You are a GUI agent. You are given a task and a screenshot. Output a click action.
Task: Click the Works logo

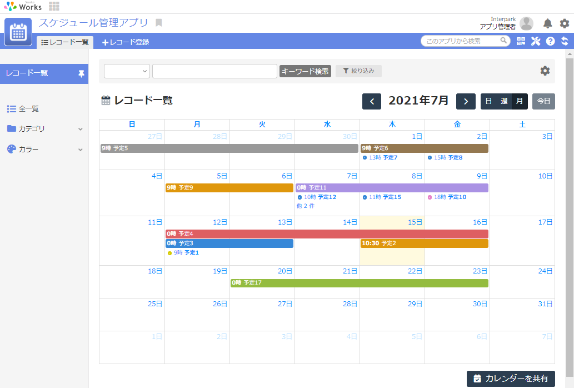(x=23, y=6)
